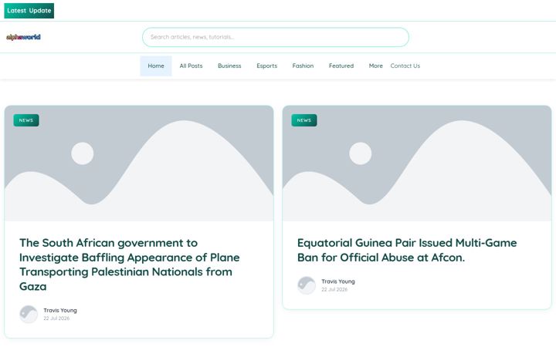Image resolution: width=556 pixels, height=347 pixels.
Task: Select Featured in navigation bar
Action: (341, 66)
